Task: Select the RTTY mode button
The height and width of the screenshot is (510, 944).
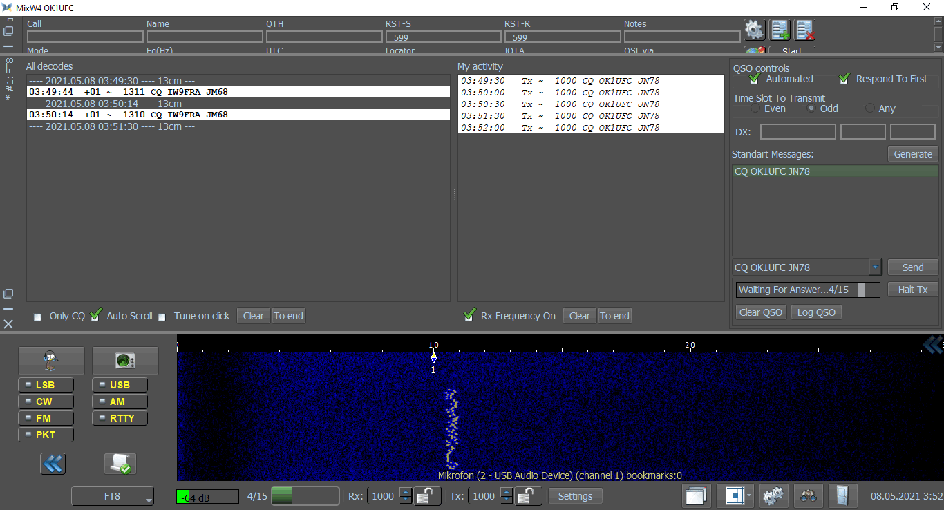Action: 120,418
